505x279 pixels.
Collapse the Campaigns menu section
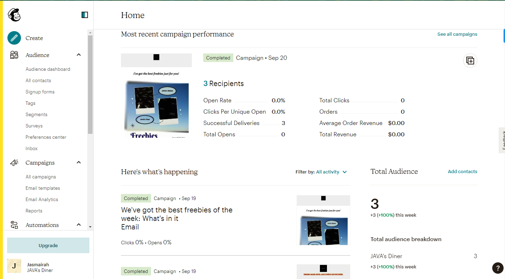79,163
